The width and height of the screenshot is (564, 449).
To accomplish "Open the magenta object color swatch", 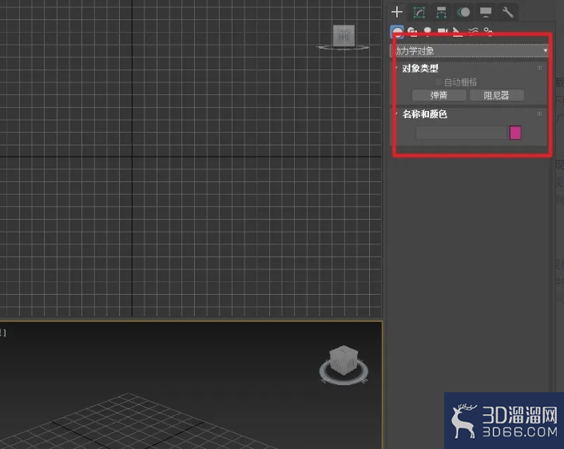I will [x=515, y=133].
